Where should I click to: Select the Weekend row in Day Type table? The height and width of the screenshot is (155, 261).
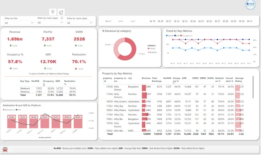pyautogui.click(x=48, y=89)
